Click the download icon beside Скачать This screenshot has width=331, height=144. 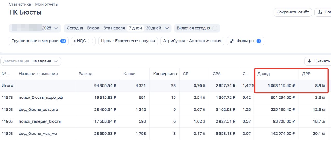(x=309, y=61)
